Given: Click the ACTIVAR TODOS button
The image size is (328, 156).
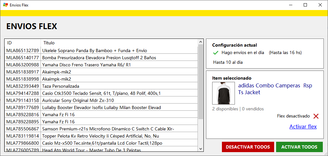Looking at the screenshot, I should tap(299, 147).
